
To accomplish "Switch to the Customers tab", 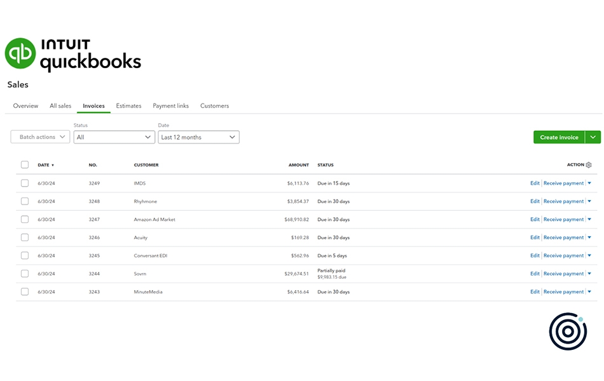I will point(214,106).
